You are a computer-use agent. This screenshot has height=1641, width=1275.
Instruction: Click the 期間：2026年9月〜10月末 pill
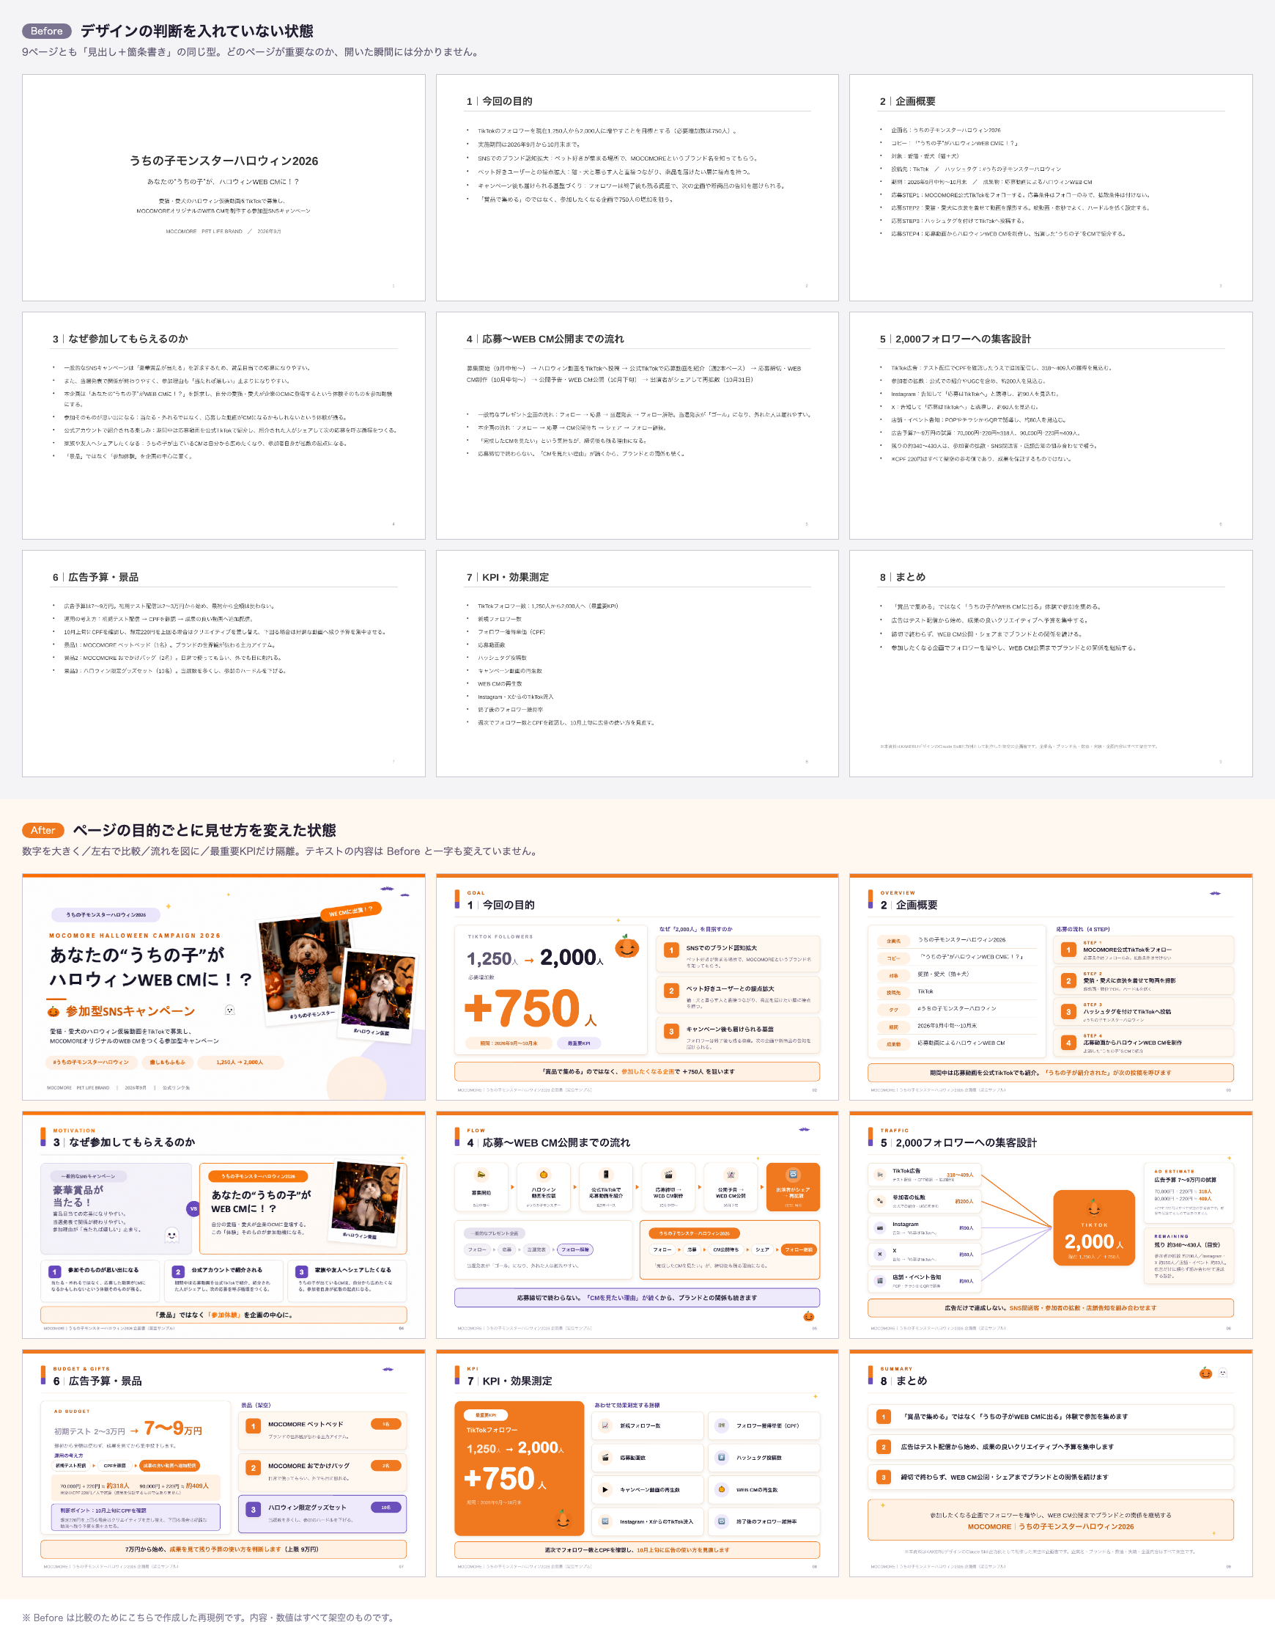coord(509,1043)
